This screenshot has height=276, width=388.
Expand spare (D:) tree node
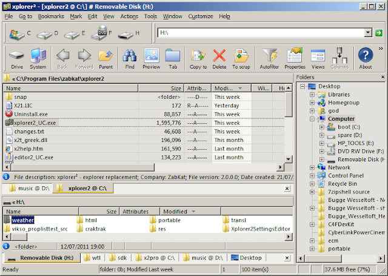pyautogui.click(x=322, y=135)
